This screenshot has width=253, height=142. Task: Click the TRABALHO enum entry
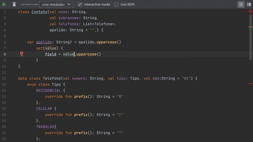point(45,127)
